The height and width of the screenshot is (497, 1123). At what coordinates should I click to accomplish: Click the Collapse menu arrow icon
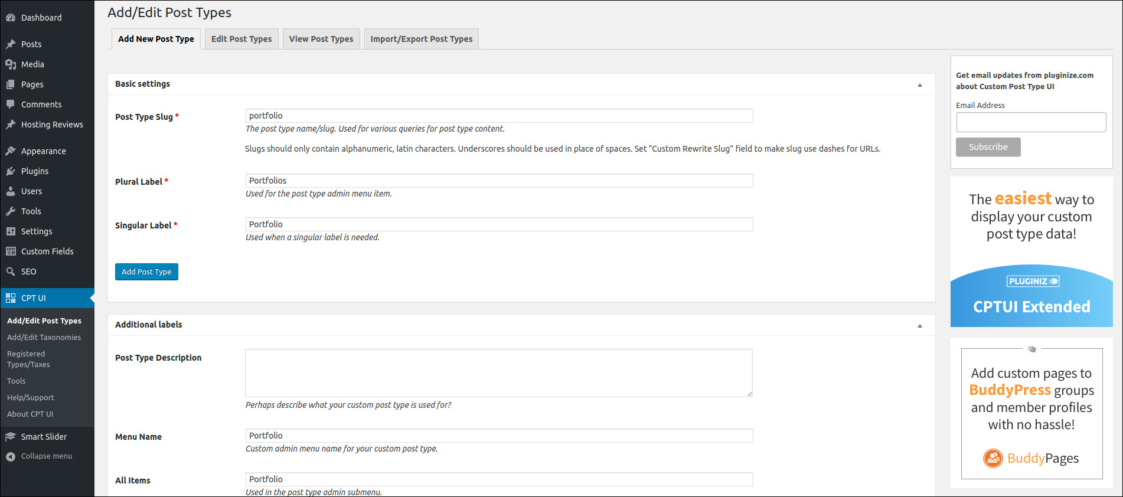click(11, 456)
